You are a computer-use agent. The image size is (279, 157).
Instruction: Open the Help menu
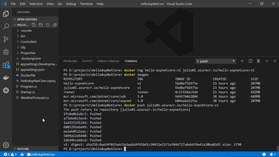click(100, 4)
